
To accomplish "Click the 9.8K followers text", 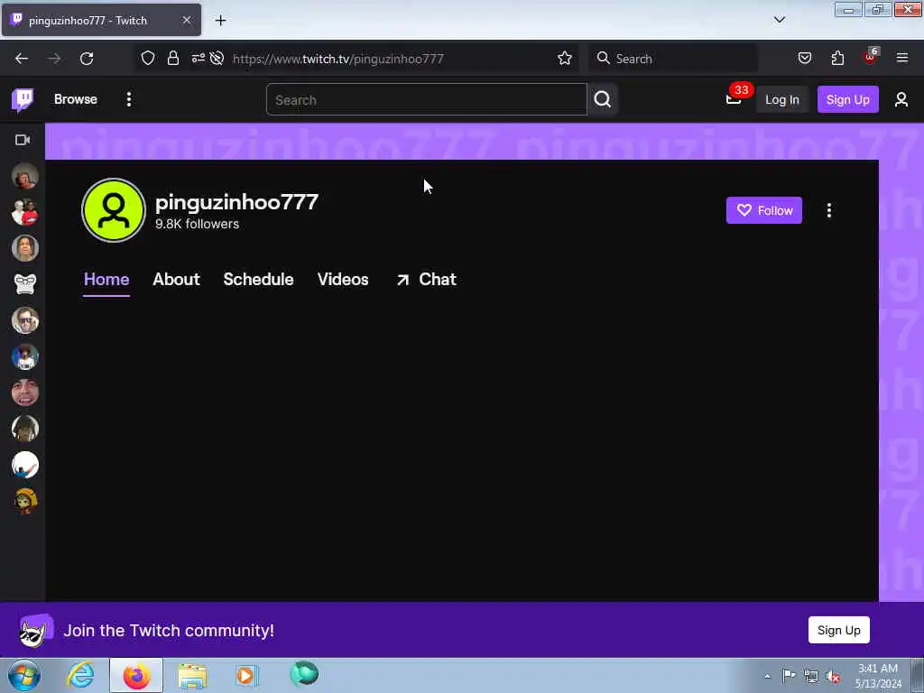I will point(197,224).
